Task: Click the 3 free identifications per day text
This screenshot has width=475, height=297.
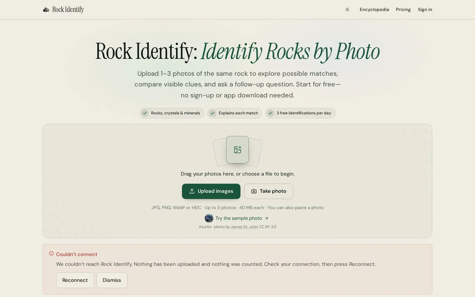Action: click(x=304, y=113)
